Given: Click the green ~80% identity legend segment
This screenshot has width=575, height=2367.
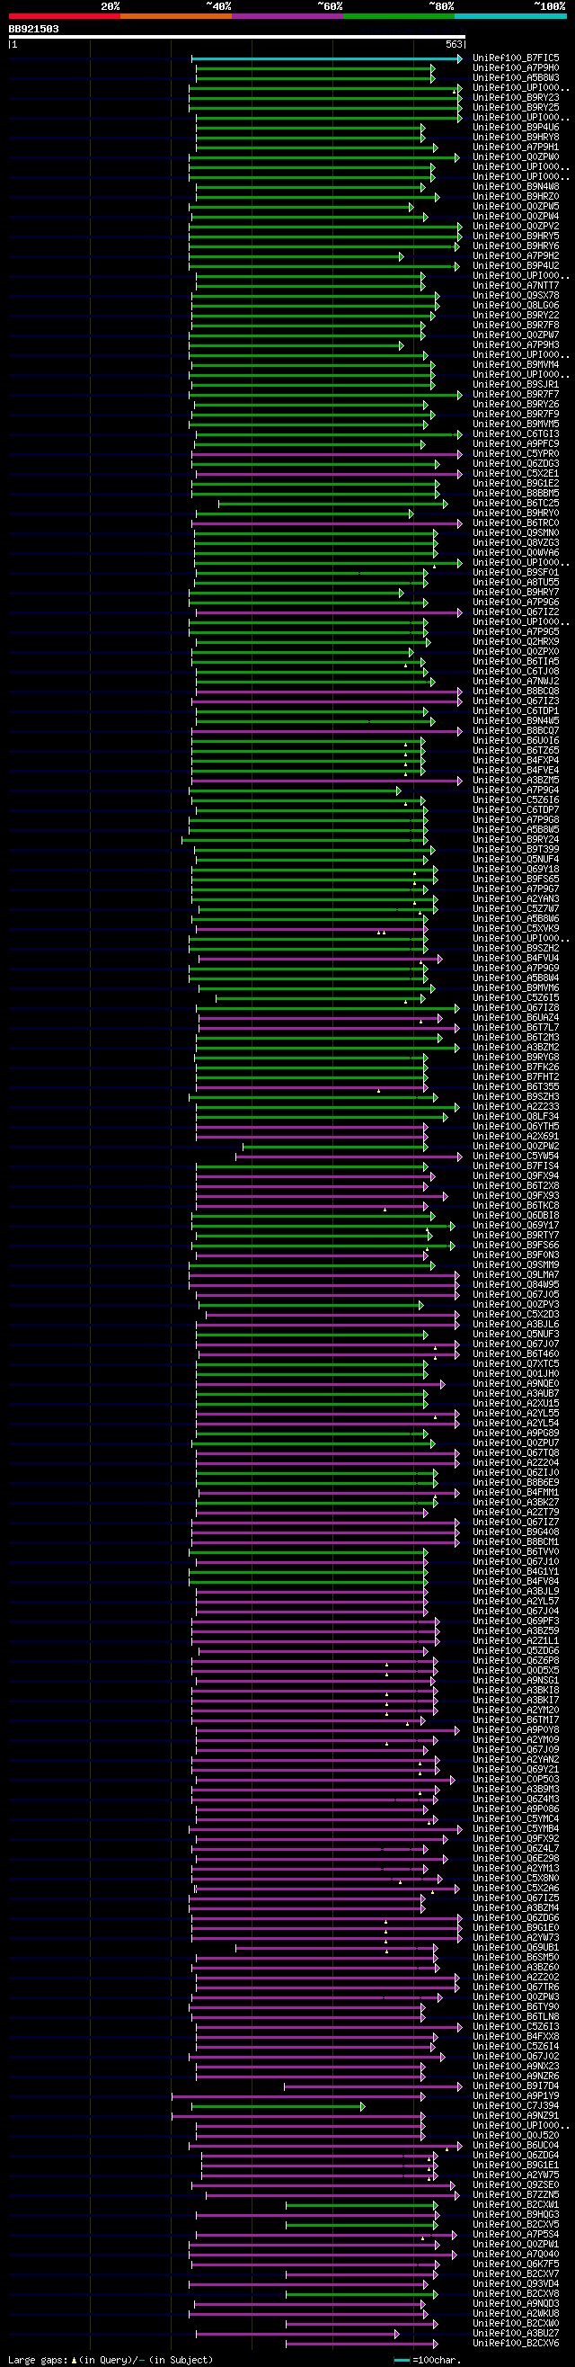Looking at the screenshot, I should (399, 15).
